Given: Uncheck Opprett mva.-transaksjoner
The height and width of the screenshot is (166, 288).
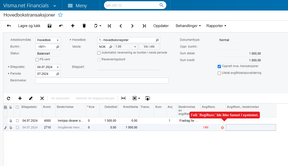Looking at the screenshot, I should pyautogui.click(x=219, y=66).
